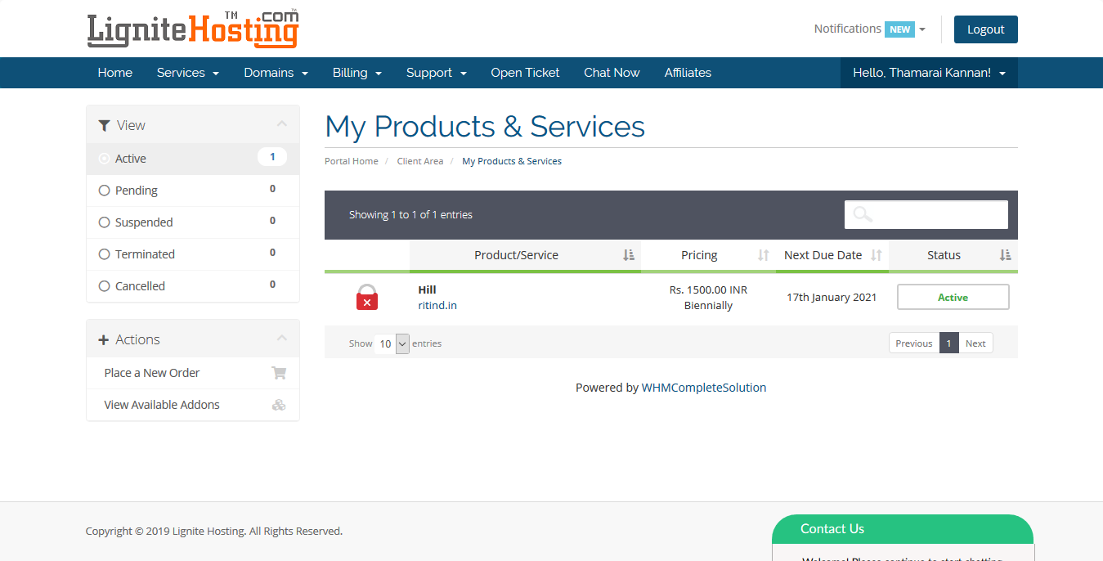The height and width of the screenshot is (561, 1103).
Task: Click into the table search field
Action: point(926,214)
